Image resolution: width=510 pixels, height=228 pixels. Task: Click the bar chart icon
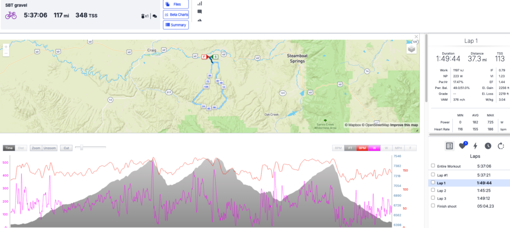[x=200, y=3]
